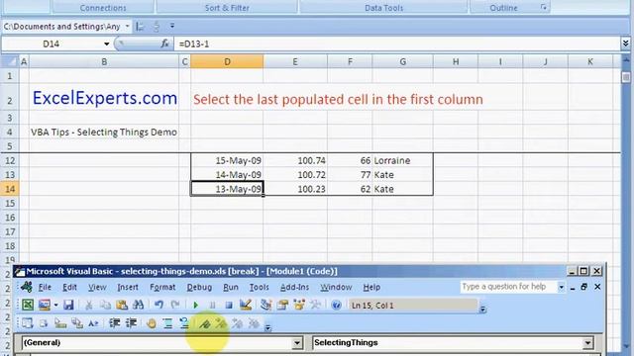Click the Undo arrow in VBA toolbar
The width and height of the screenshot is (634, 356).
158,305
